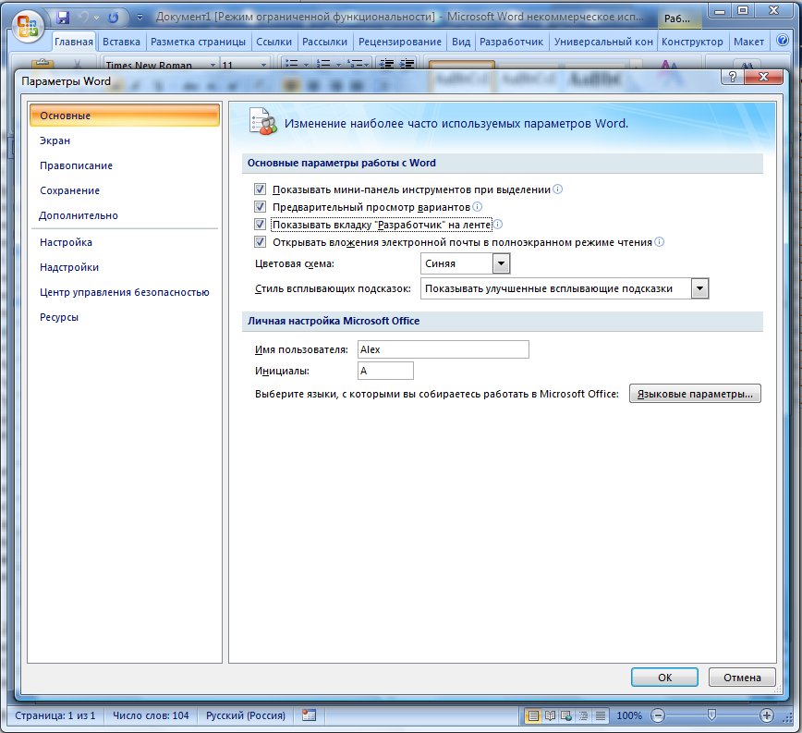Click zoom out minus button
Viewport: 802px width, 733px height.
(x=658, y=715)
